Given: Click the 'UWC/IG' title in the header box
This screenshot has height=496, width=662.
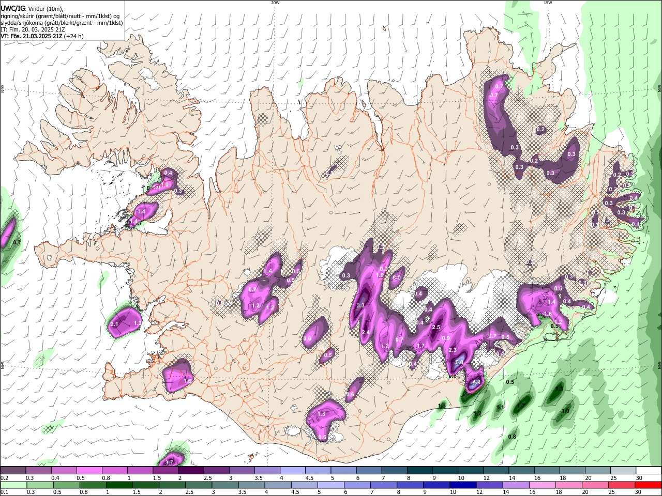Looking at the screenshot, I should tap(13, 8).
